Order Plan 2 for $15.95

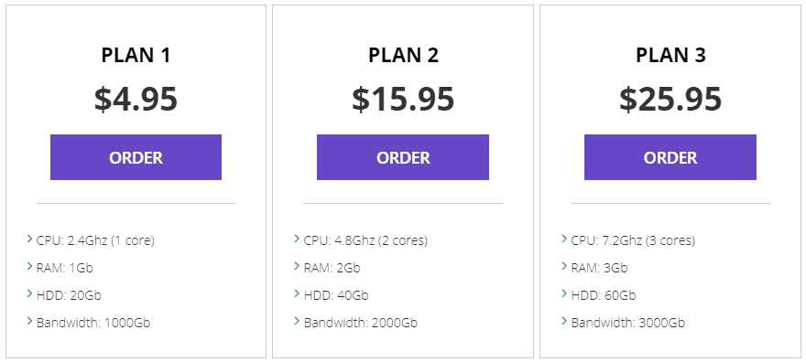click(x=402, y=157)
